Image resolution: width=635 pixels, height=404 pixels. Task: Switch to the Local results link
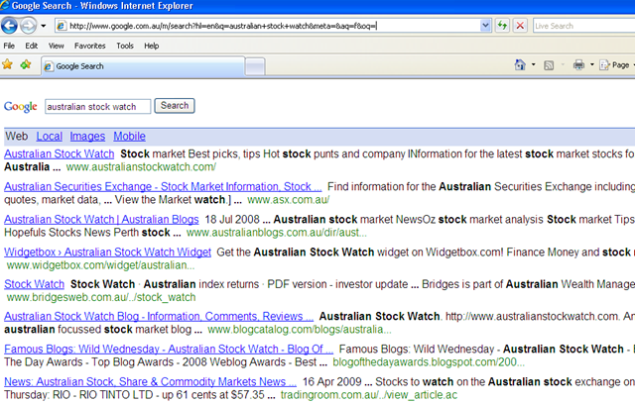click(50, 136)
